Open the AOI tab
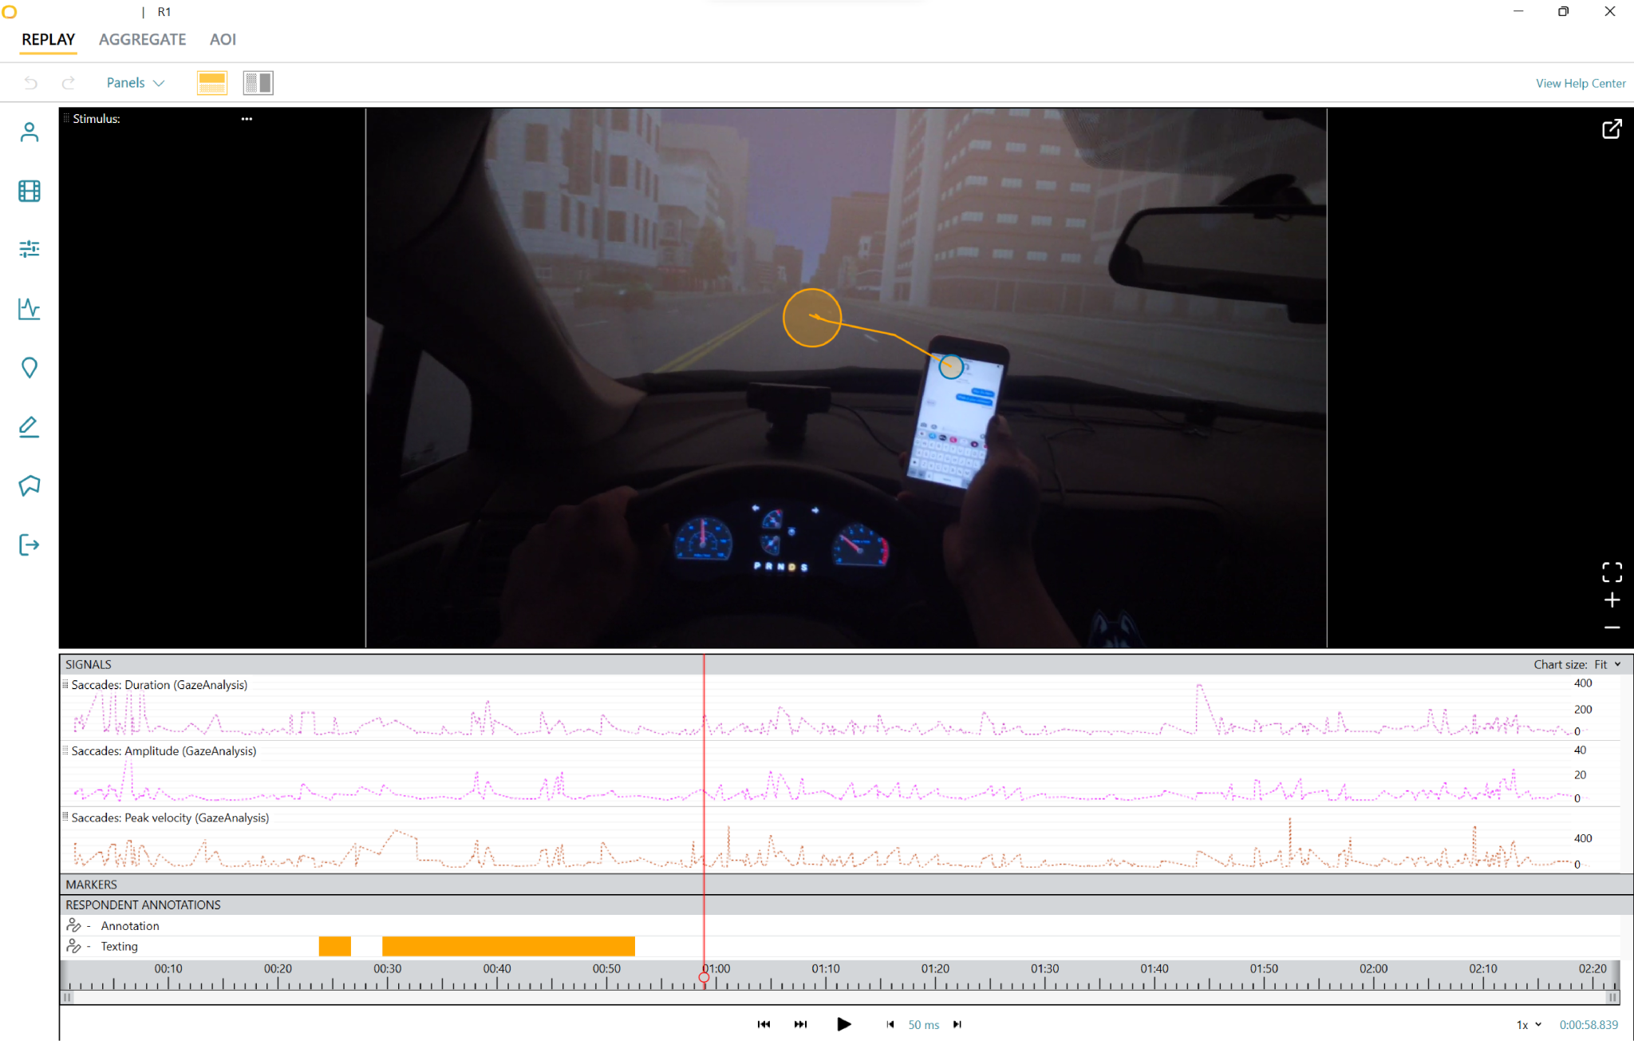Screen dimensions: 1634x1041 point(223,39)
